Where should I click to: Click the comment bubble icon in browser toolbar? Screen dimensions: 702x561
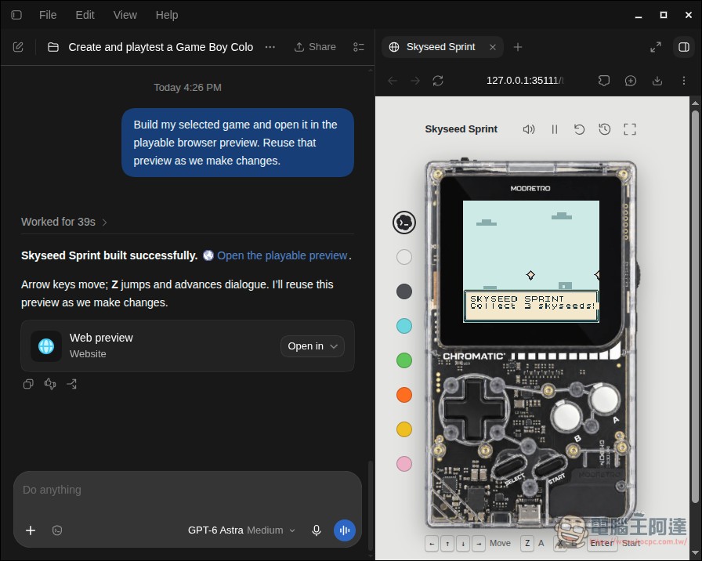pos(604,81)
